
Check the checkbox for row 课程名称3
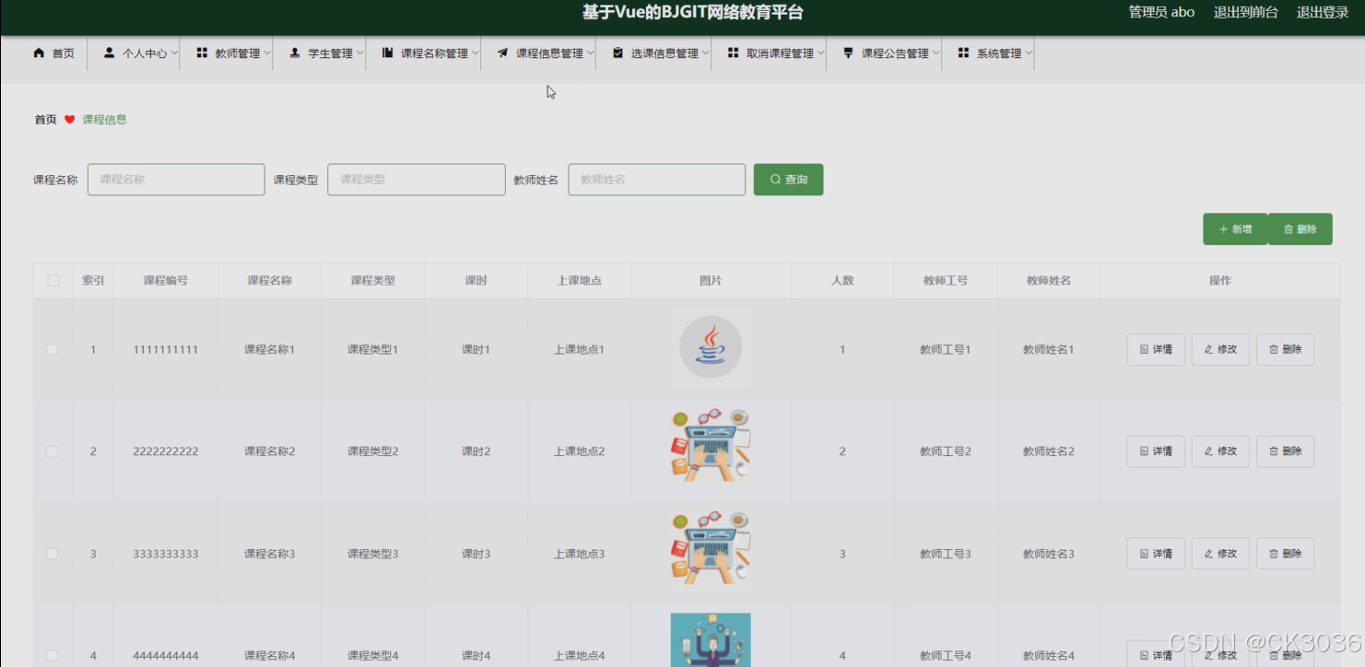[x=53, y=554]
